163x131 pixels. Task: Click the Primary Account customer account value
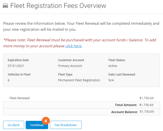pyautogui.click(x=70, y=66)
